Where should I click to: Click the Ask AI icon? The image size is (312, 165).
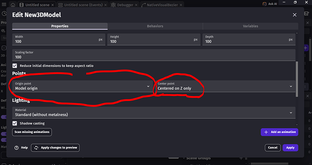click(x=265, y=4)
